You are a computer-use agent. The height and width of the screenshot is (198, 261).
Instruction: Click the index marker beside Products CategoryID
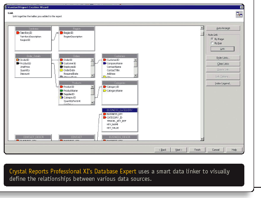point(62,97)
